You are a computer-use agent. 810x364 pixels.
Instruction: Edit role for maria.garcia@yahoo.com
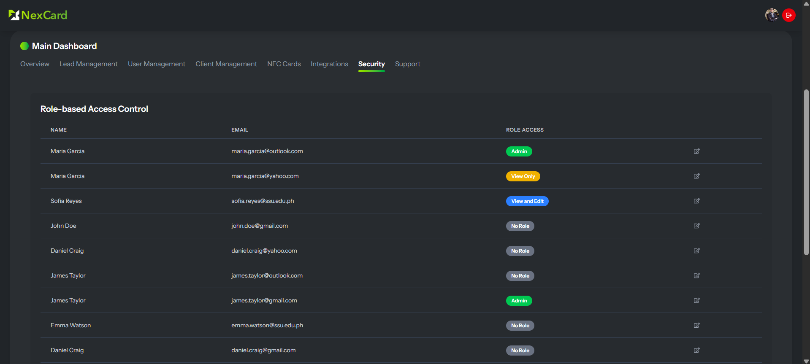pos(696,176)
